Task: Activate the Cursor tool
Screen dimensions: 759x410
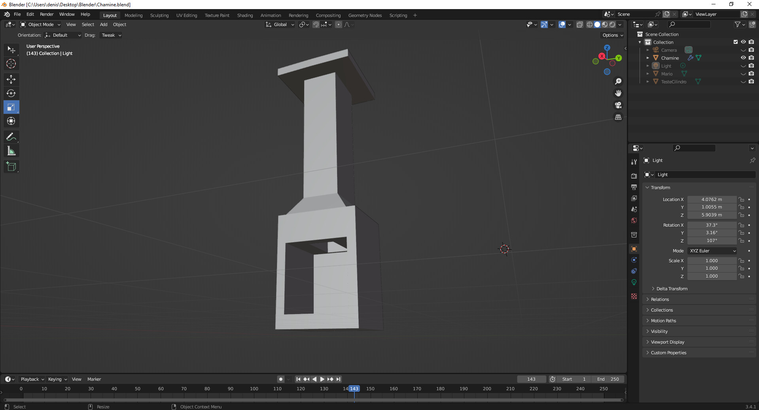Action: (11, 64)
